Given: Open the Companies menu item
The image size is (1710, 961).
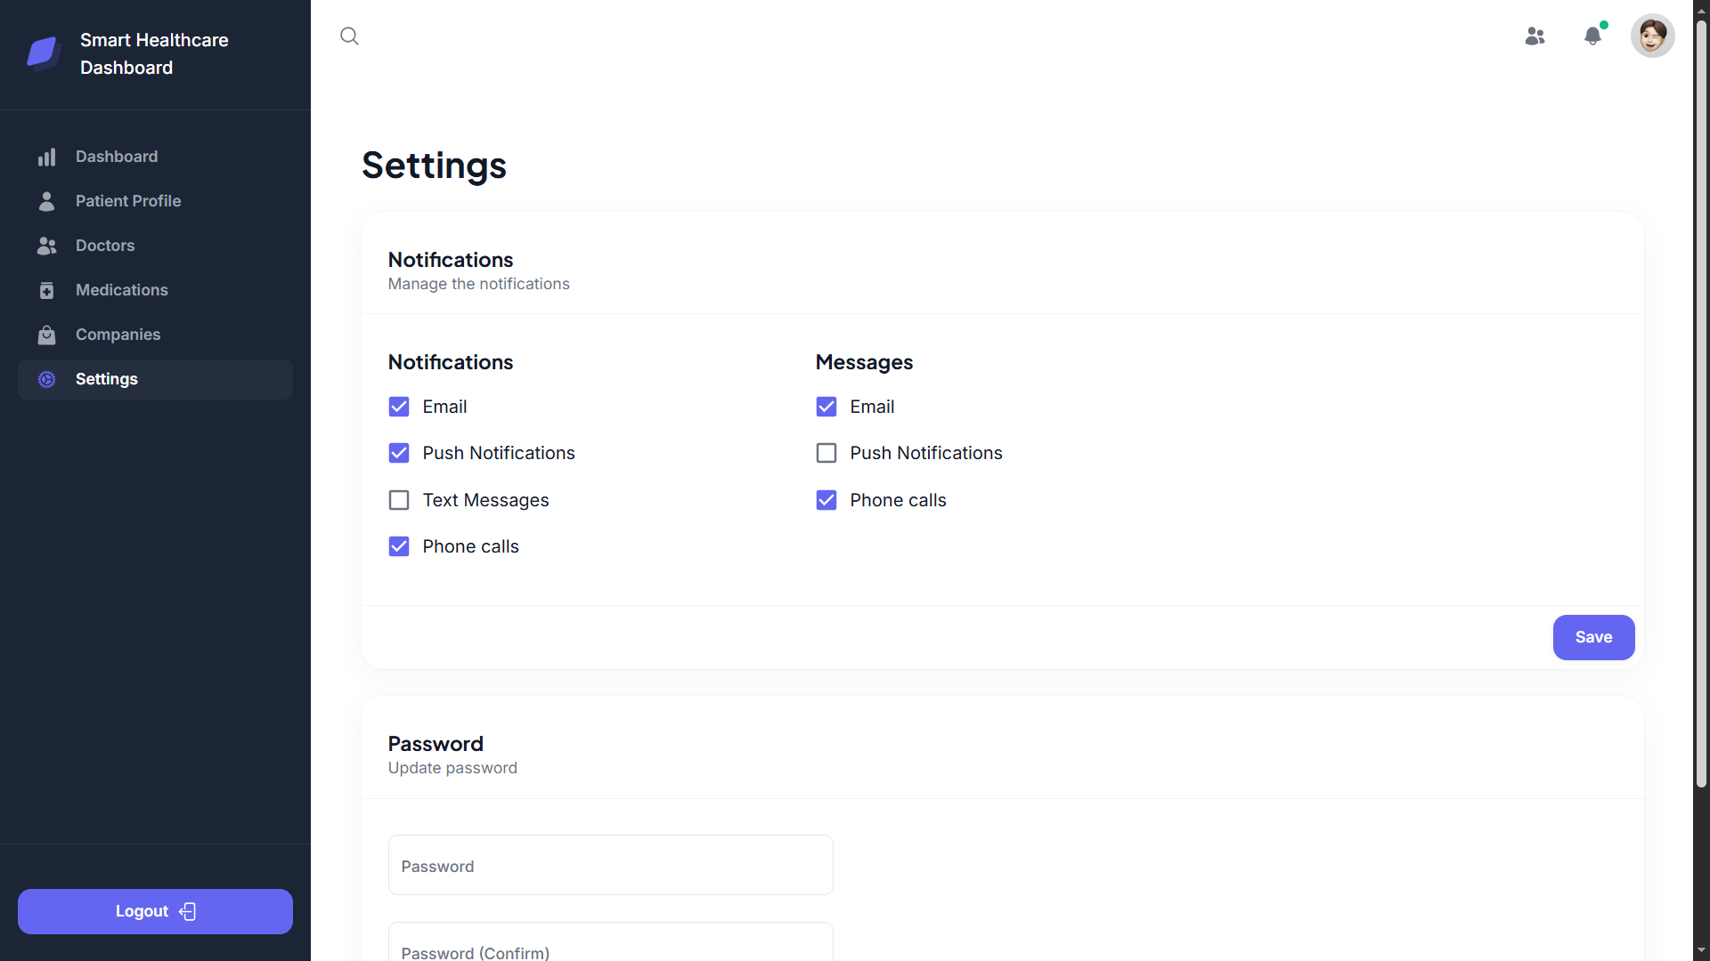Looking at the screenshot, I should [x=155, y=335].
